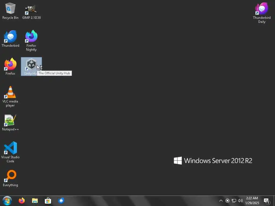Open Microsoft Store from the taskbar

(x=48, y=201)
